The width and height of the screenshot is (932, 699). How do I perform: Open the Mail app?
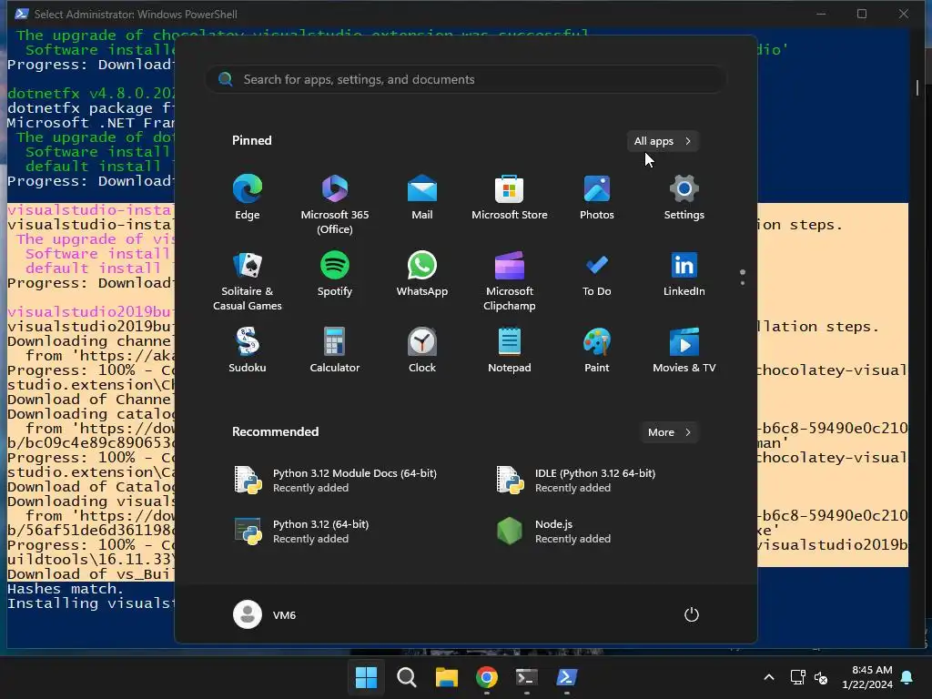422,198
